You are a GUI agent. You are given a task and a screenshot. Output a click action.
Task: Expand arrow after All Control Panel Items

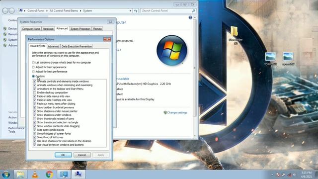pyautogui.click(x=80, y=11)
